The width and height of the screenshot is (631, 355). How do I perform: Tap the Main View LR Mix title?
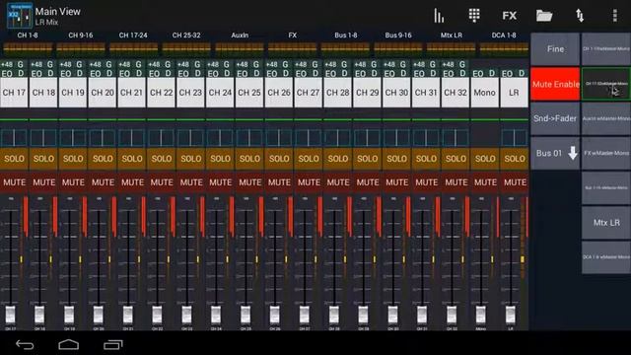[x=57, y=16]
